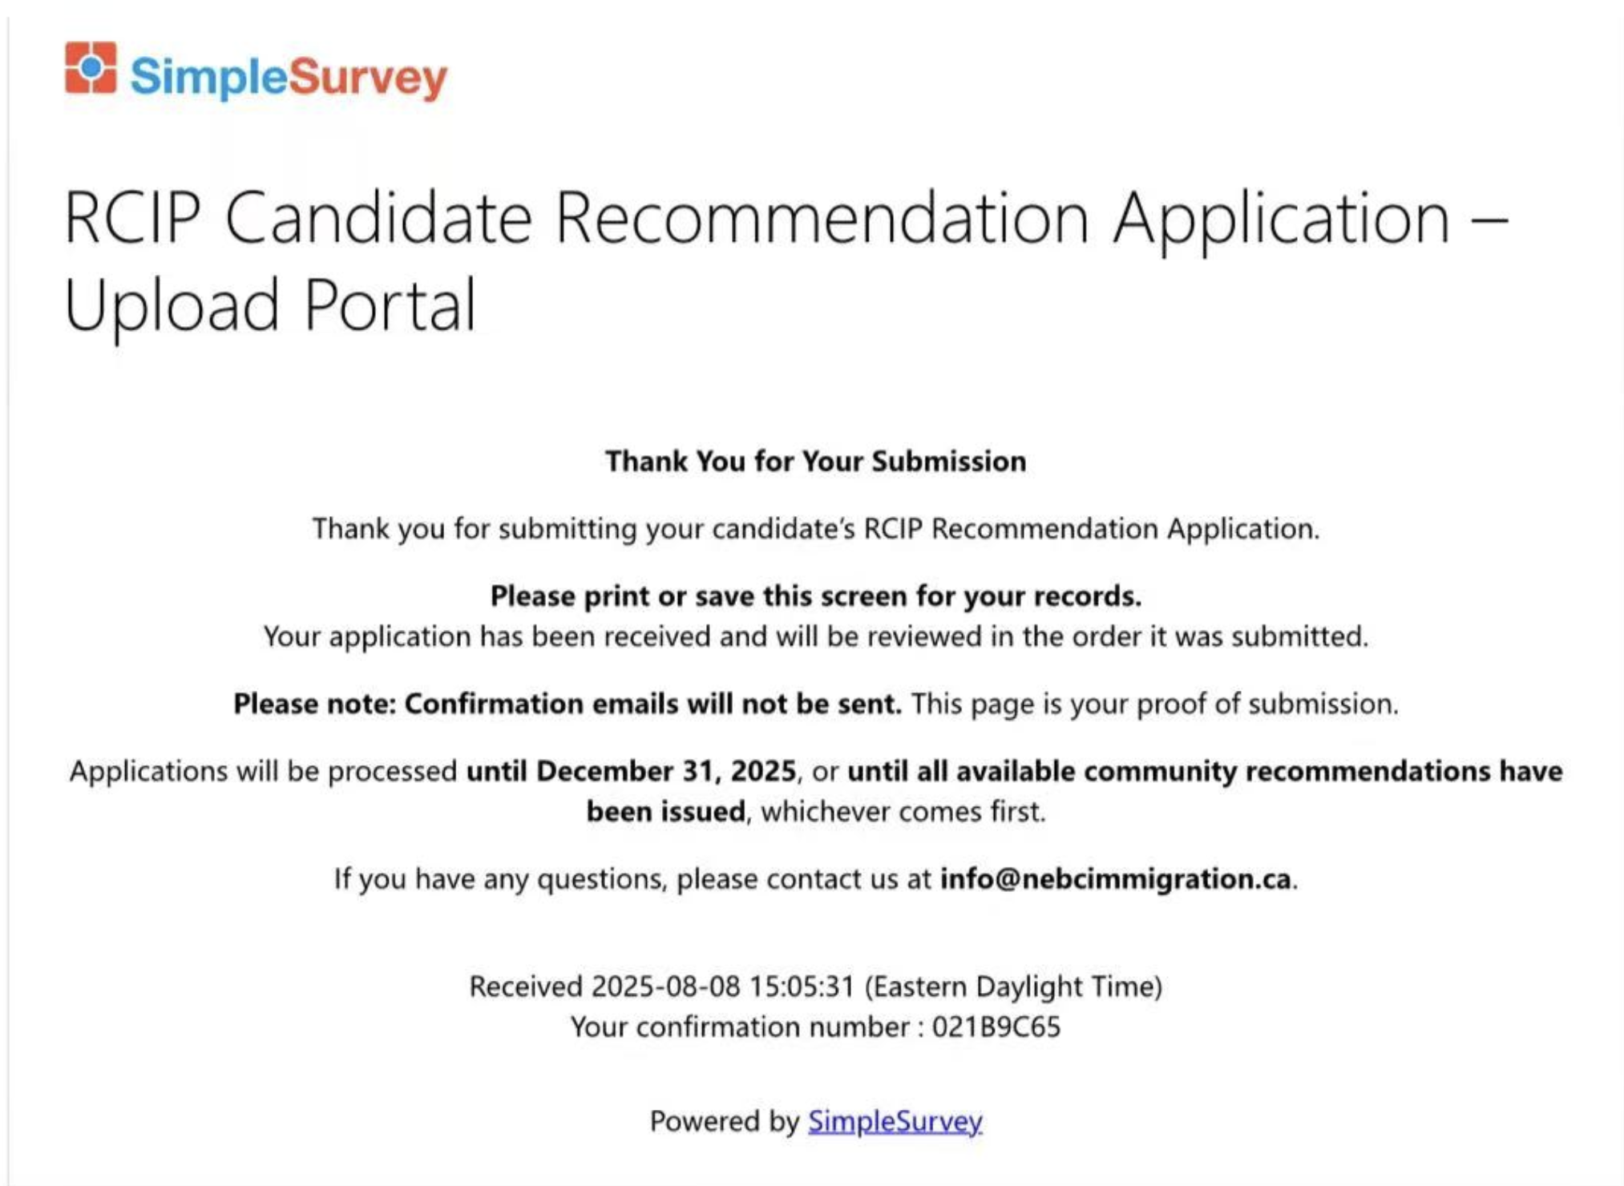Click the info@nebcimmigration.ca email address

point(1116,878)
